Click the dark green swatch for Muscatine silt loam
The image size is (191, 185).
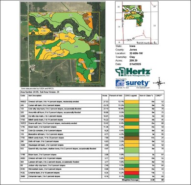point(132,134)
